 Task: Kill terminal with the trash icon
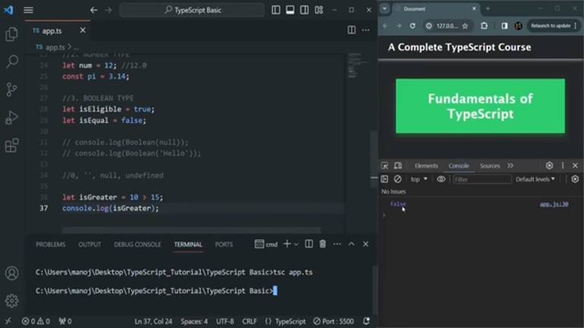click(x=322, y=244)
